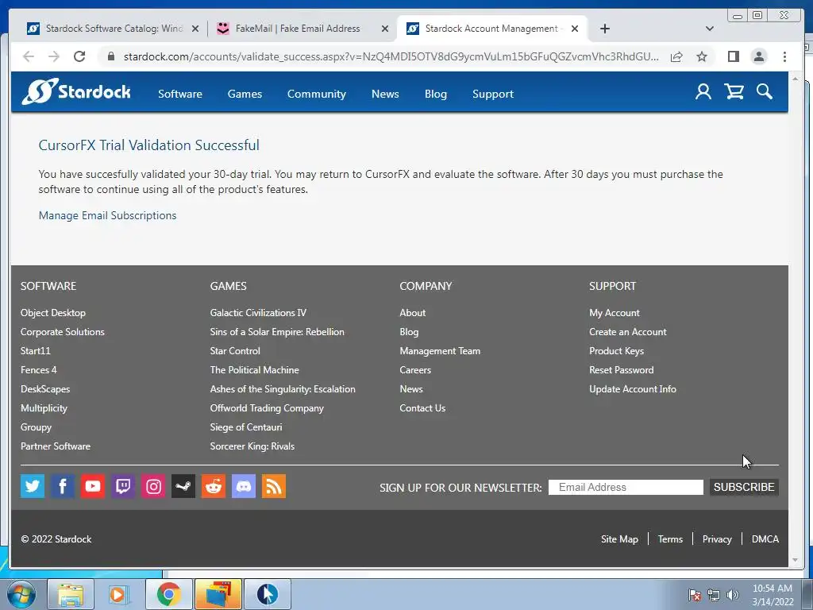The image size is (813, 610).
Task: Open Stardock Reddit icon
Action: point(214,486)
